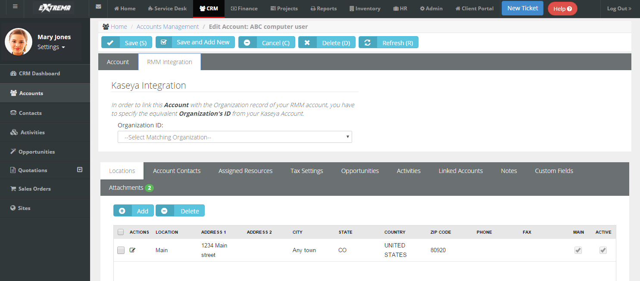Click the edit icon for Main location
Screen dimensions: 640x281
[x=132, y=250]
